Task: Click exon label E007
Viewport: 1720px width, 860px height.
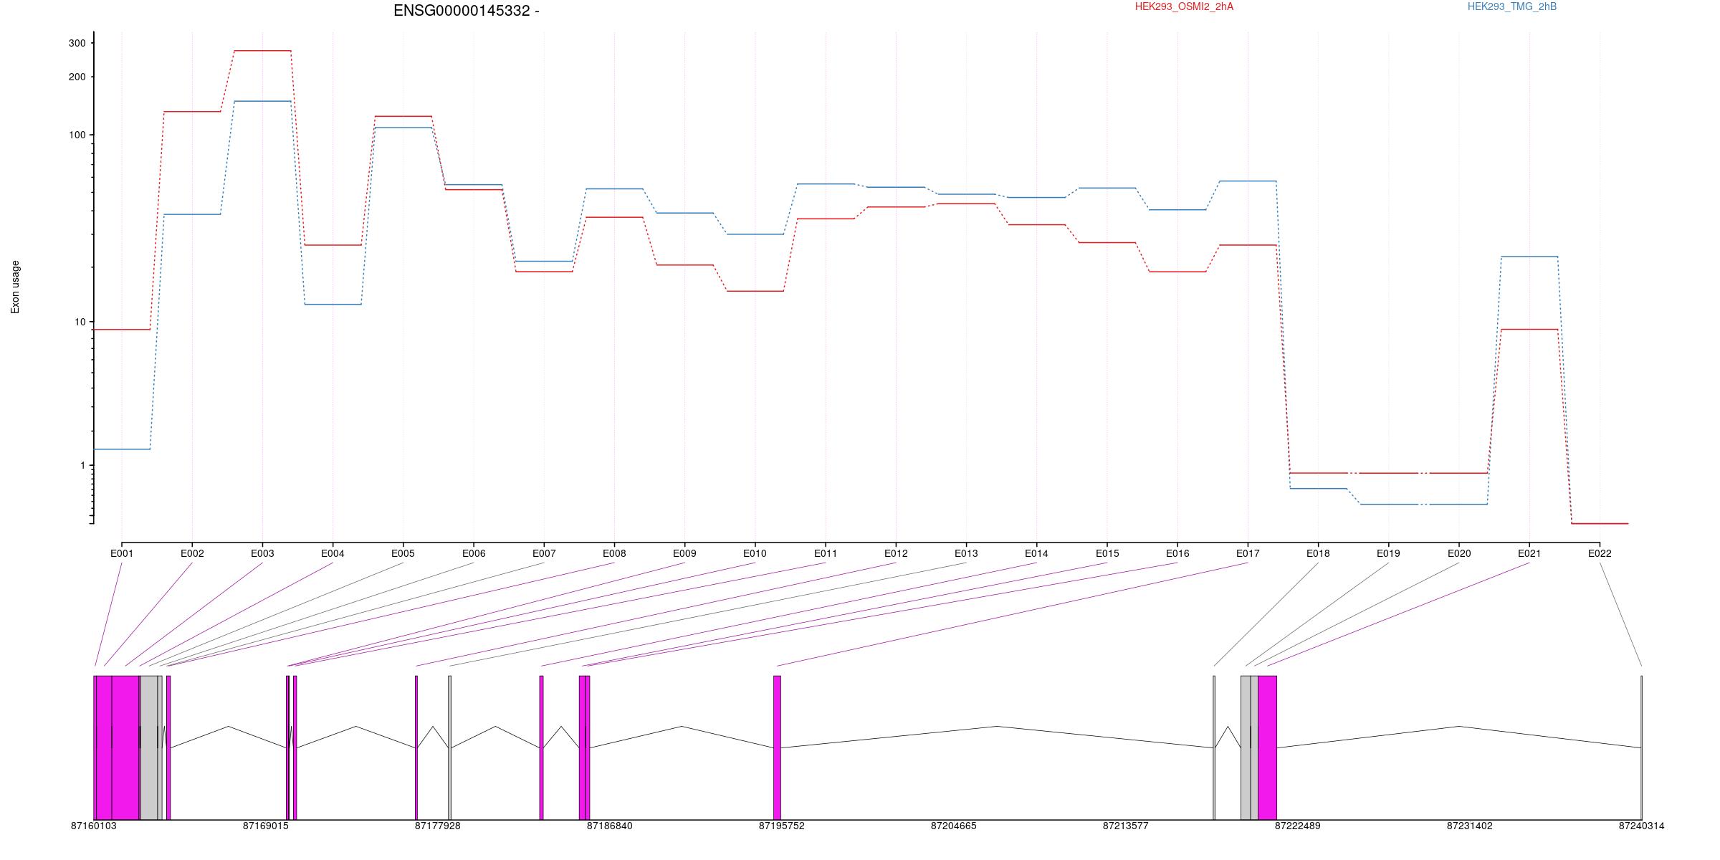Action: pyautogui.click(x=544, y=553)
